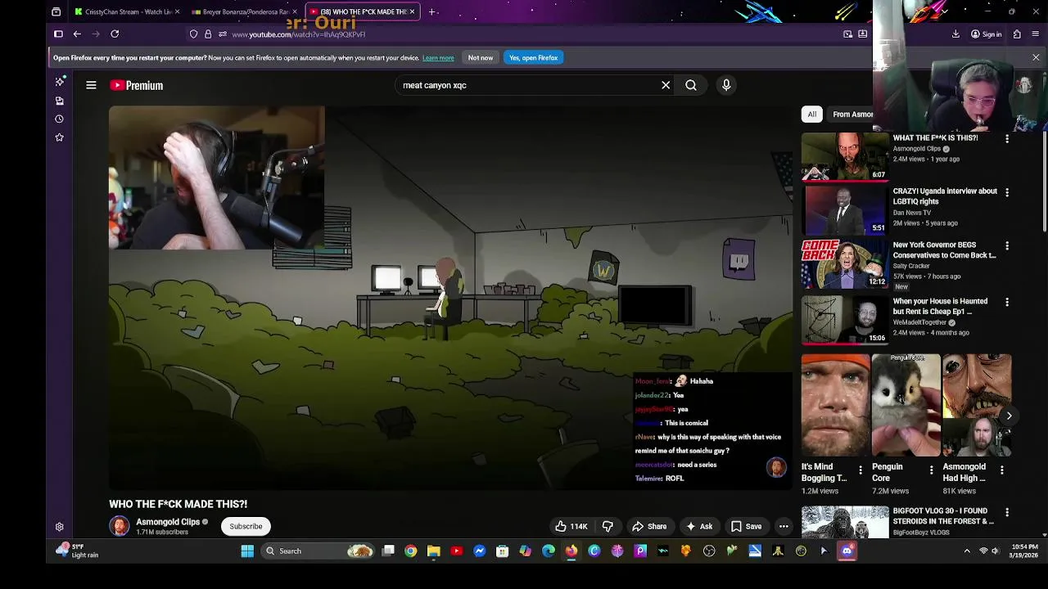Open video options for BIGFOOT VLOG 30
Screen dimensions: 1048x589
tap(1007, 512)
